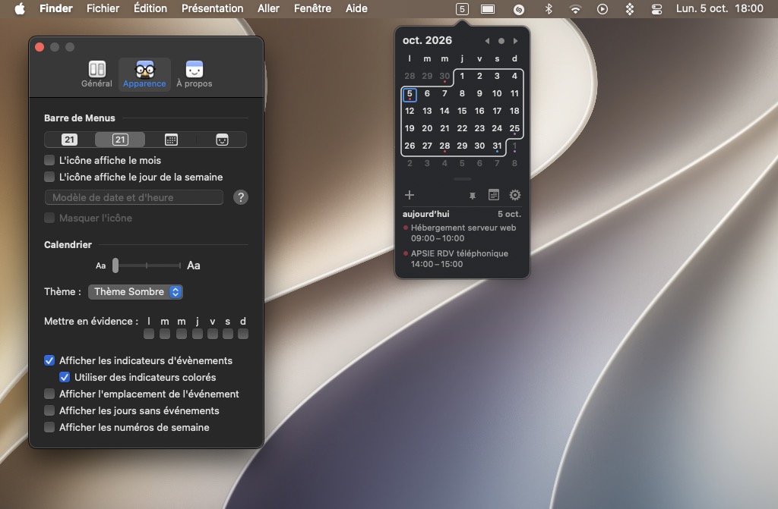Enable L'icône affiche le jour de la semaine
The height and width of the screenshot is (509, 778).
[x=49, y=177]
